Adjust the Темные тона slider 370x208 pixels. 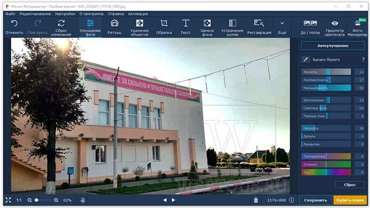[x=326, y=116]
